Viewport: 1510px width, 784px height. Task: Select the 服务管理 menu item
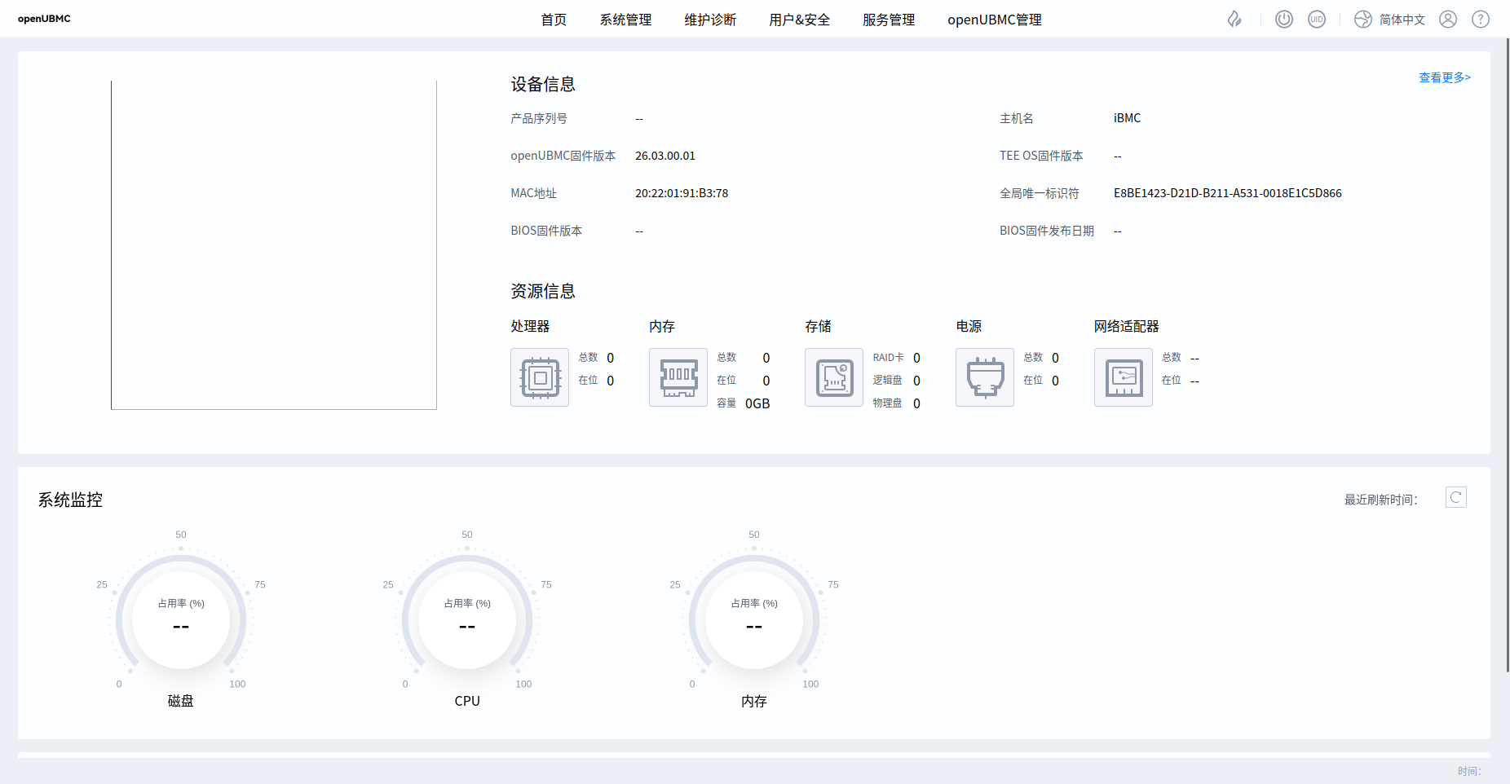(x=889, y=20)
